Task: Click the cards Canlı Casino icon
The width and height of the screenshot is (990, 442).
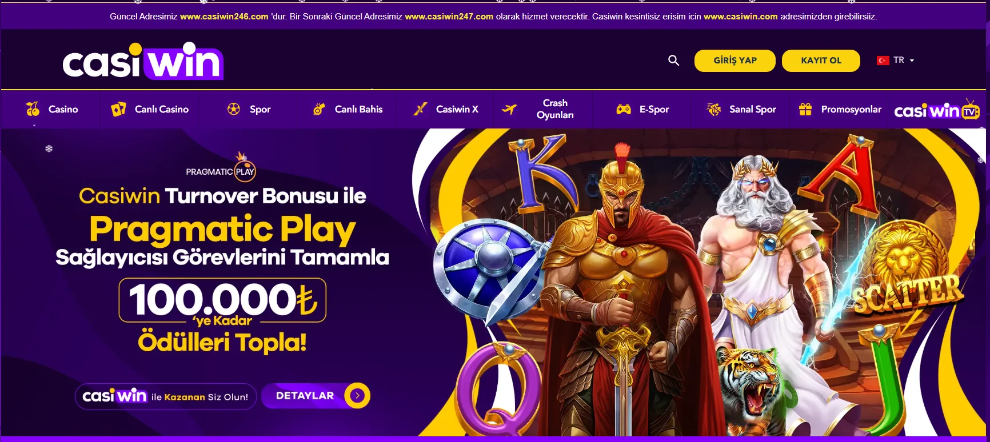Action: pyautogui.click(x=118, y=109)
